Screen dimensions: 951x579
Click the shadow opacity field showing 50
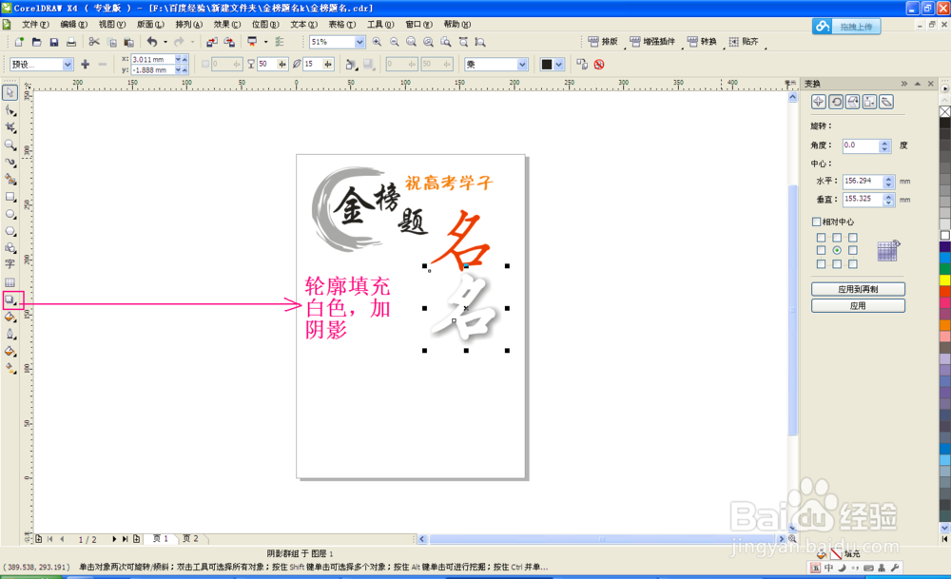pos(267,65)
